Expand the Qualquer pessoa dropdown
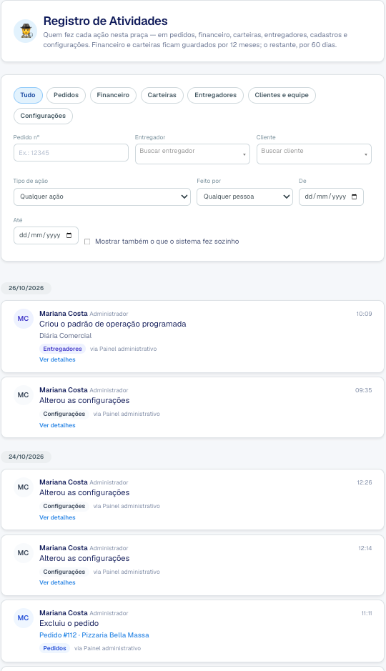Screen dimensions: 386x671 244,197
